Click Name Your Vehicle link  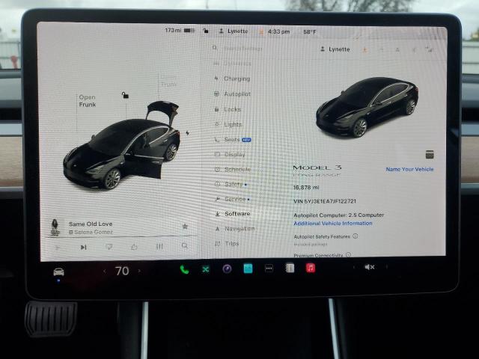click(409, 169)
